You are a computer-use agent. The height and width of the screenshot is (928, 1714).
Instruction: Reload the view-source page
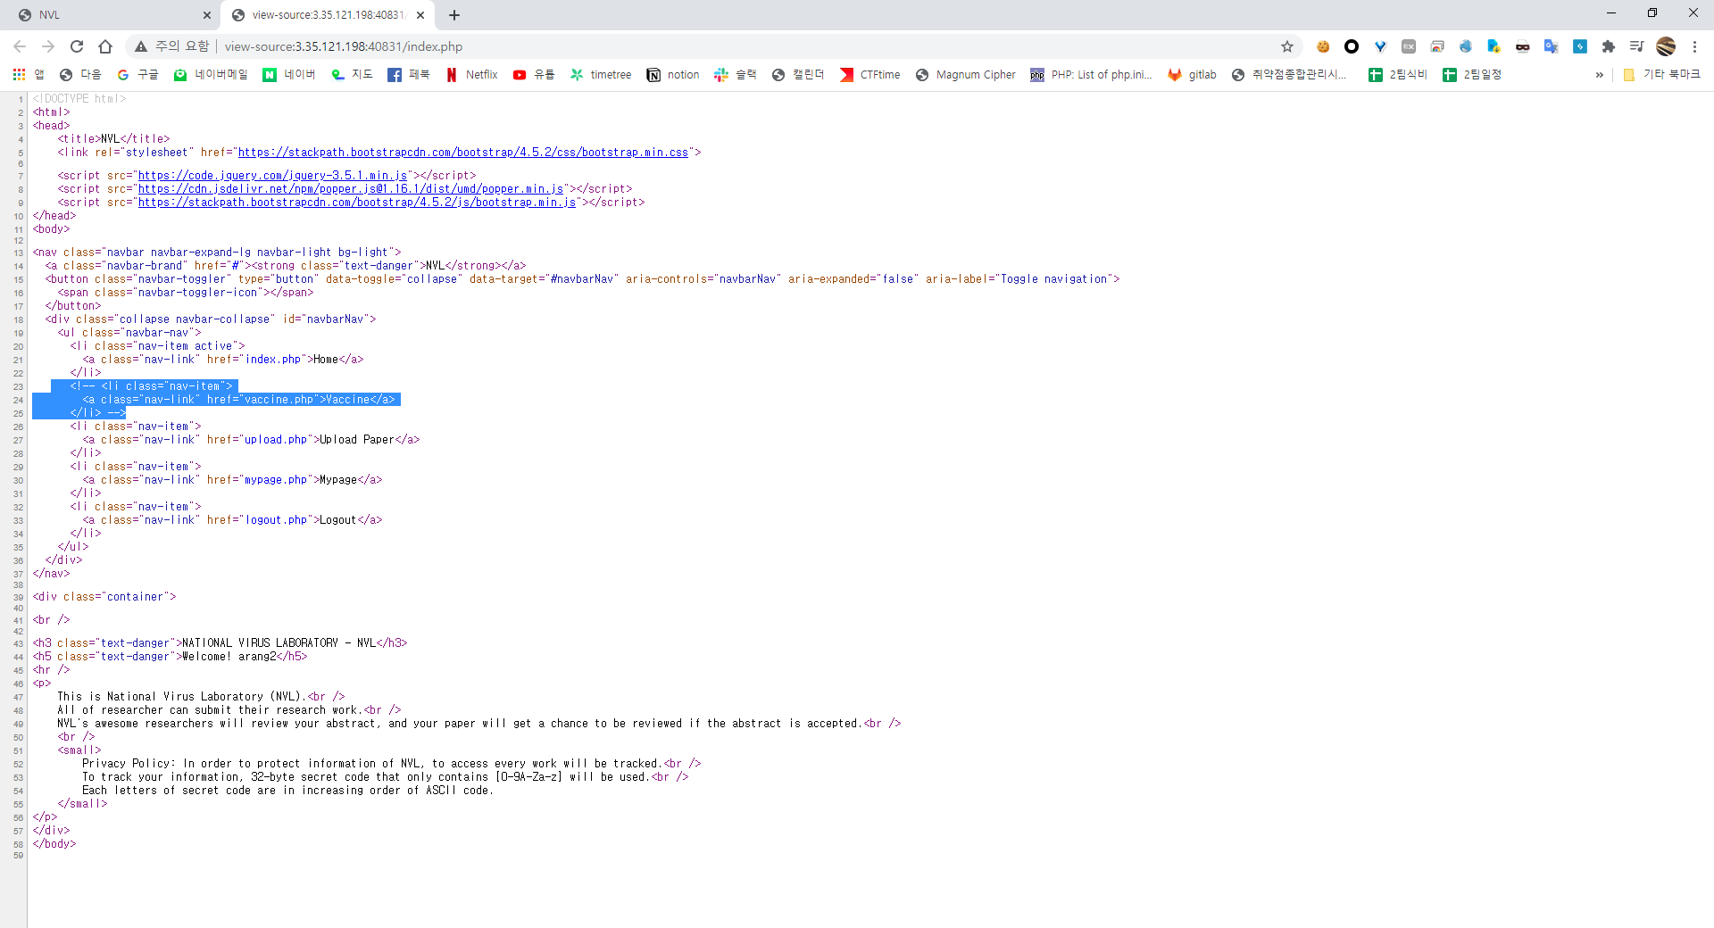77,46
